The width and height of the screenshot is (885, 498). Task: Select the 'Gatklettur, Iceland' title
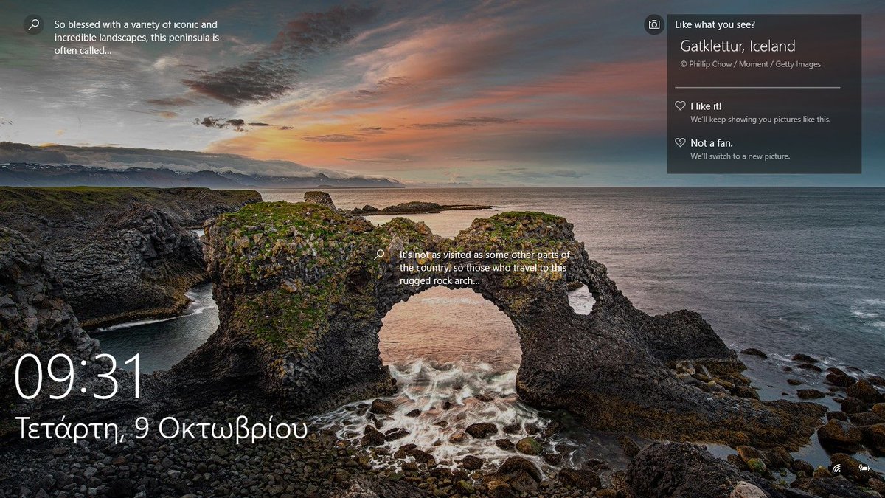point(737,46)
